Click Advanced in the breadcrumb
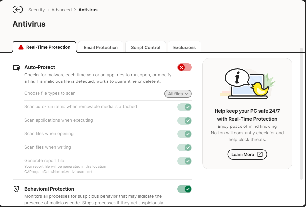This screenshot has width=306, height=207. [62, 10]
